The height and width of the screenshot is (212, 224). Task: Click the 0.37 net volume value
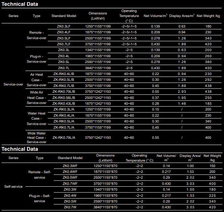point(155,97)
